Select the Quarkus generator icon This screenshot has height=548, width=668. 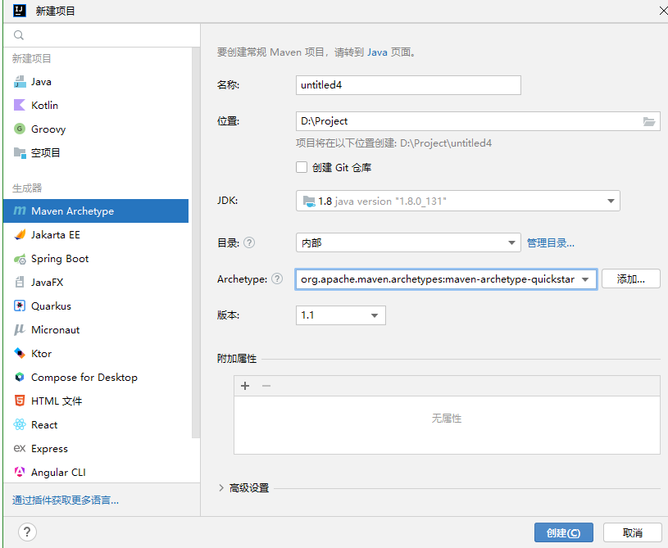coord(20,306)
